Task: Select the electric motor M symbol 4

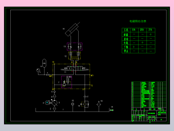Action: (47, 102)
